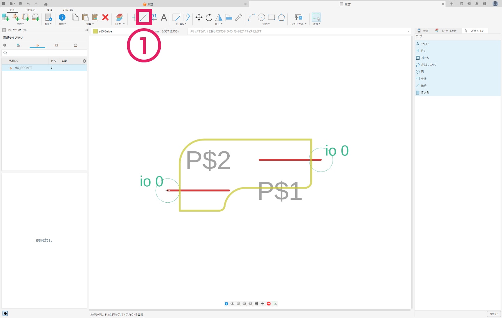Click the Rotate tool icon
The width and height of the screenshot is (502, 318).
(x=209, y=17)
